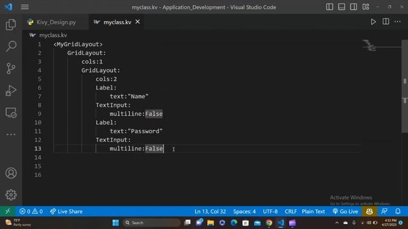
Task: Toggle the bottom panel visibility
Action: click(342, 7)
